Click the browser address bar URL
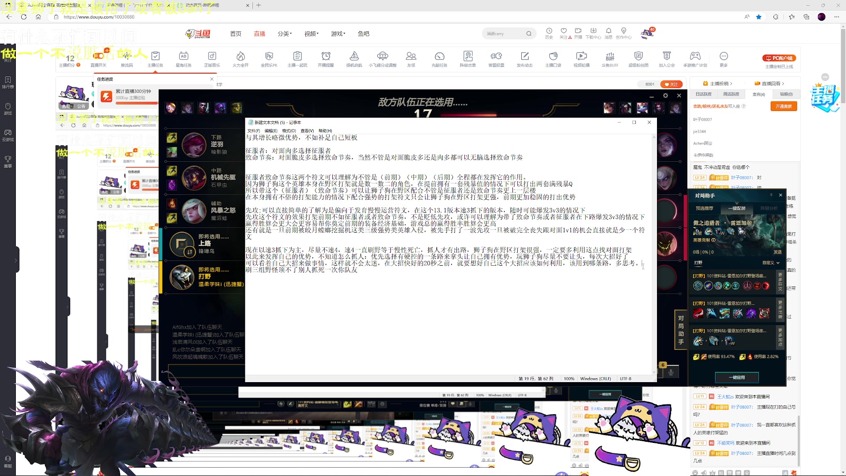 pos(99,17)
